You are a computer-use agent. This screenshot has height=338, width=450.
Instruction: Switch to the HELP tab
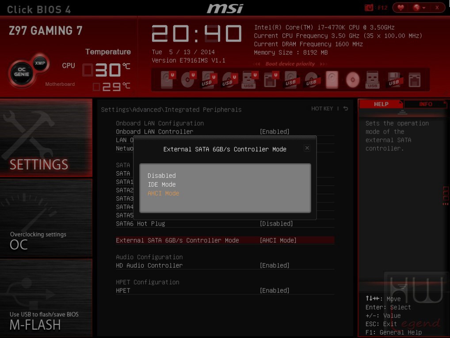click(x=381, y=104)
